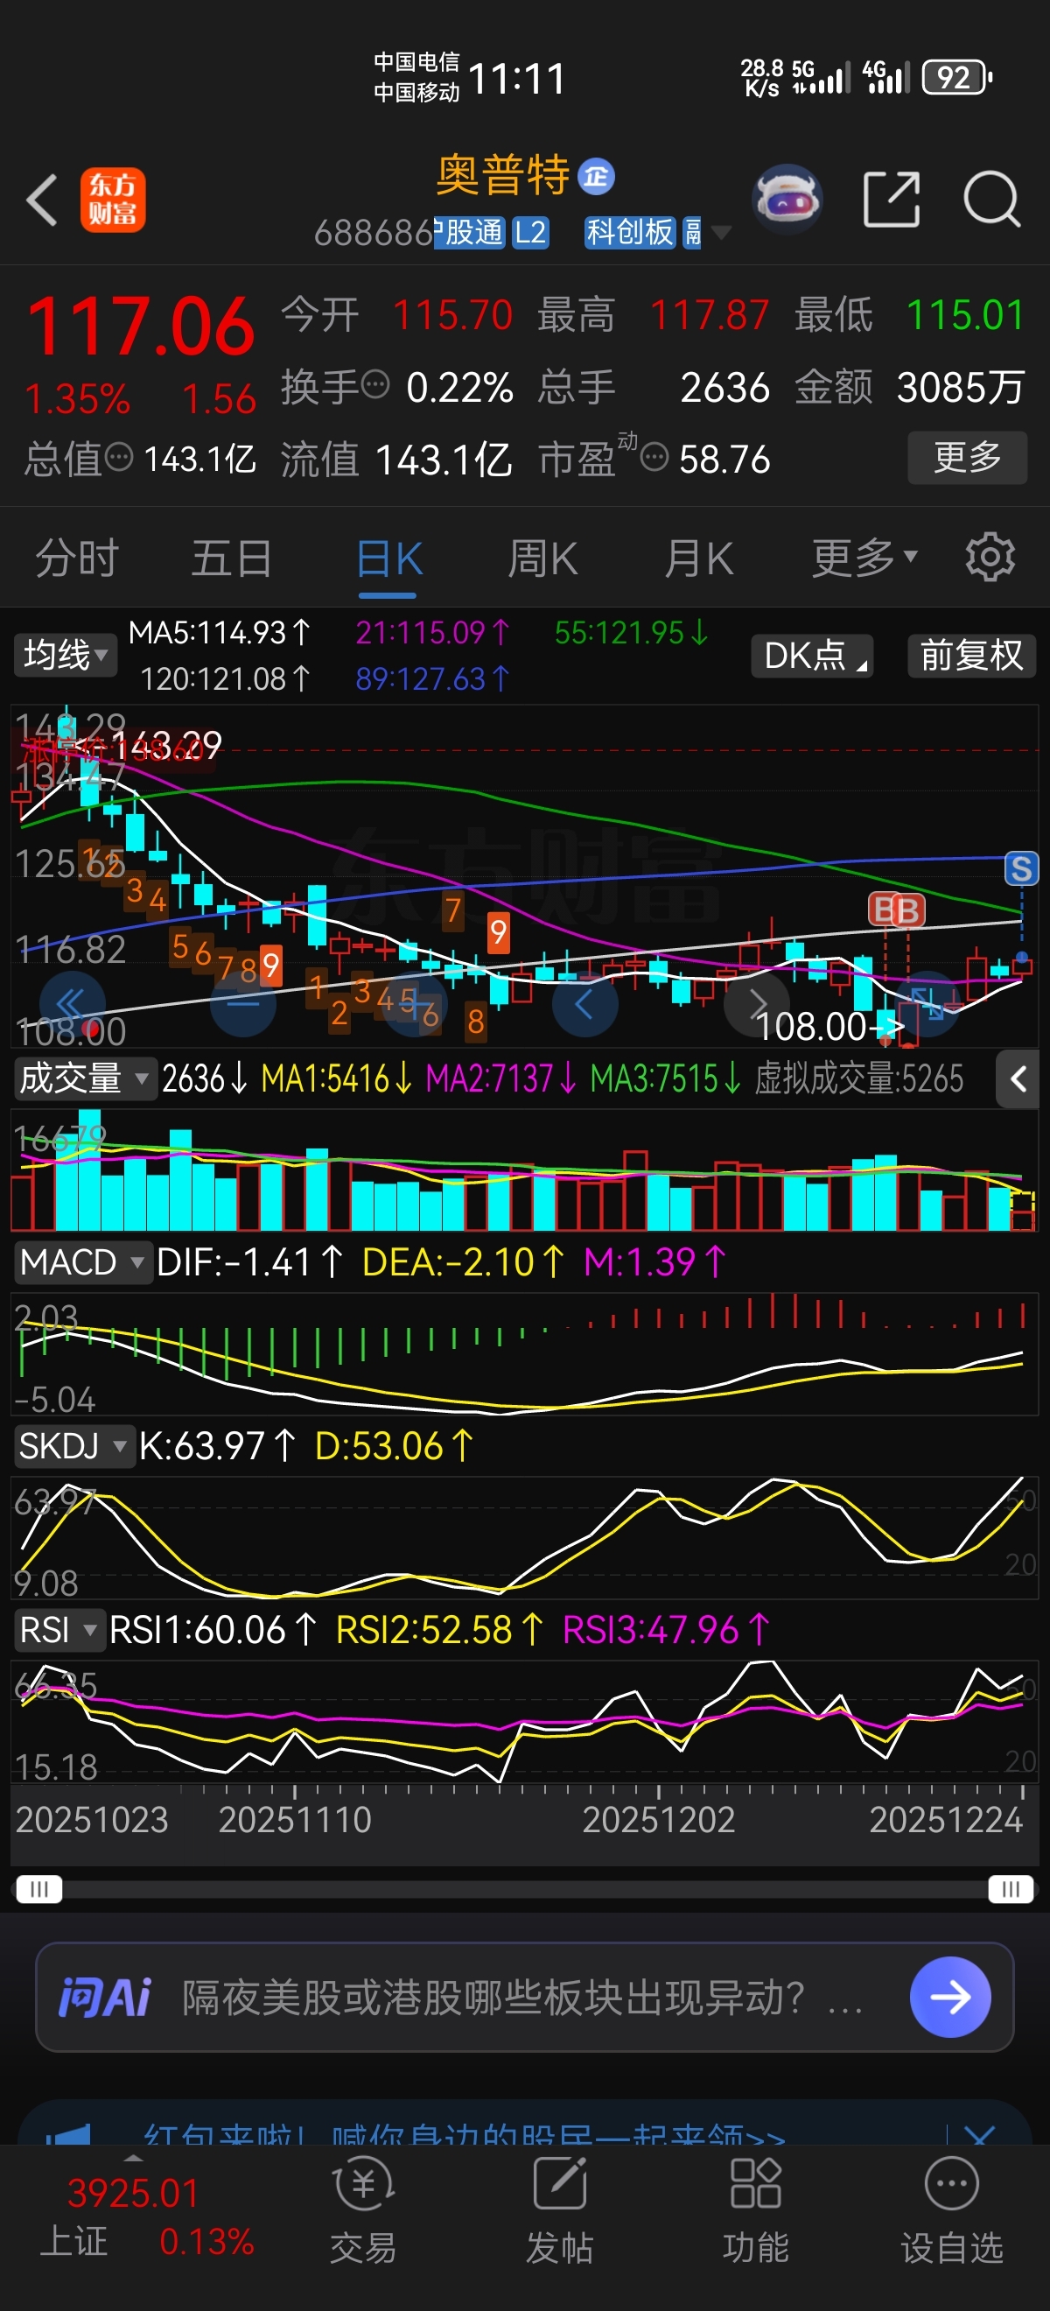Viewport: 1050px width, 2311px height.
Task: Expand the 更多 chart period dropdown
Action: click(x=865, y=558)
